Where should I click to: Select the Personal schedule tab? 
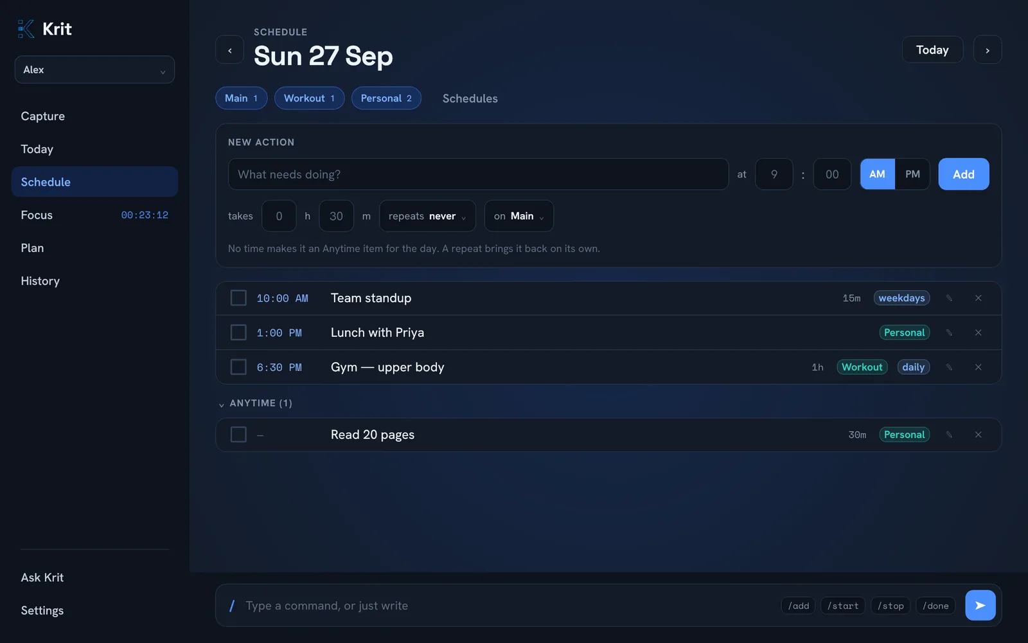tap(386, 98)
